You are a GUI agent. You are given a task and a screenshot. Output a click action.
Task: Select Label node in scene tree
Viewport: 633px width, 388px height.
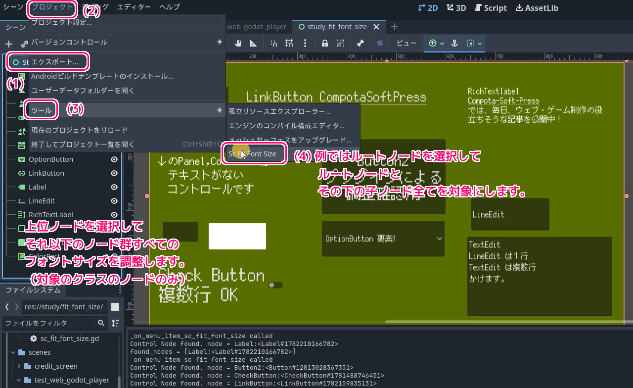[38, 187]
